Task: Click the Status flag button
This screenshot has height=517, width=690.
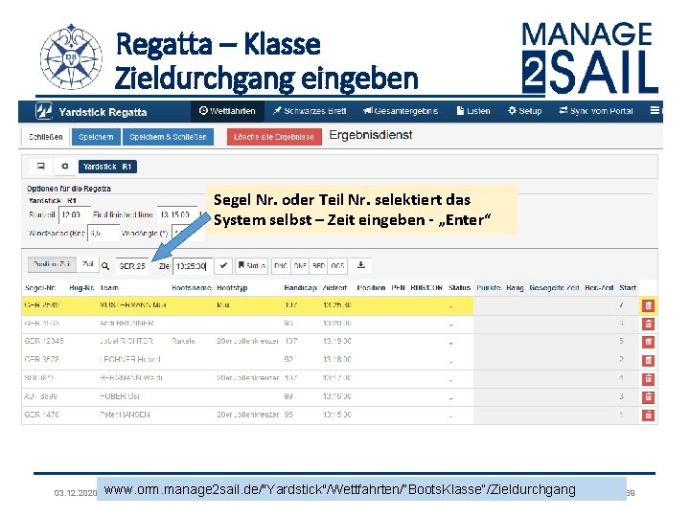Action: tap(251, 265)
